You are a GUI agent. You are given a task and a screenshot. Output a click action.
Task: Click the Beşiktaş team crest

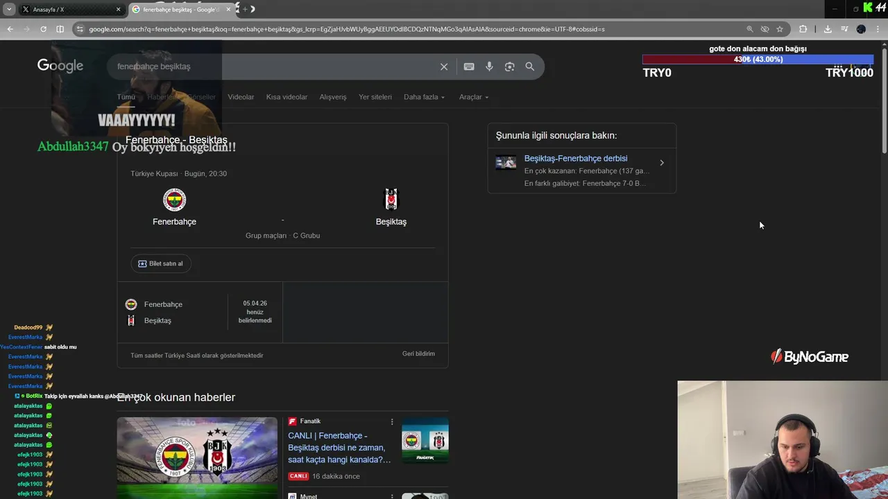pos(391,200)
